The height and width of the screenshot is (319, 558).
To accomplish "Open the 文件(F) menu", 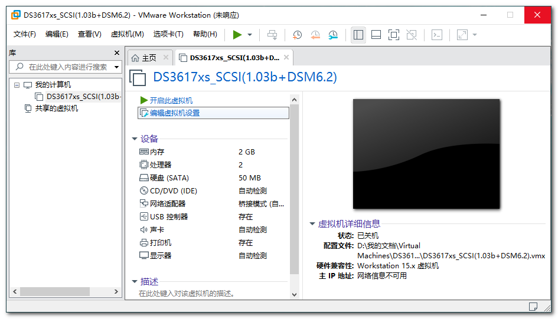I will point(25,34).
